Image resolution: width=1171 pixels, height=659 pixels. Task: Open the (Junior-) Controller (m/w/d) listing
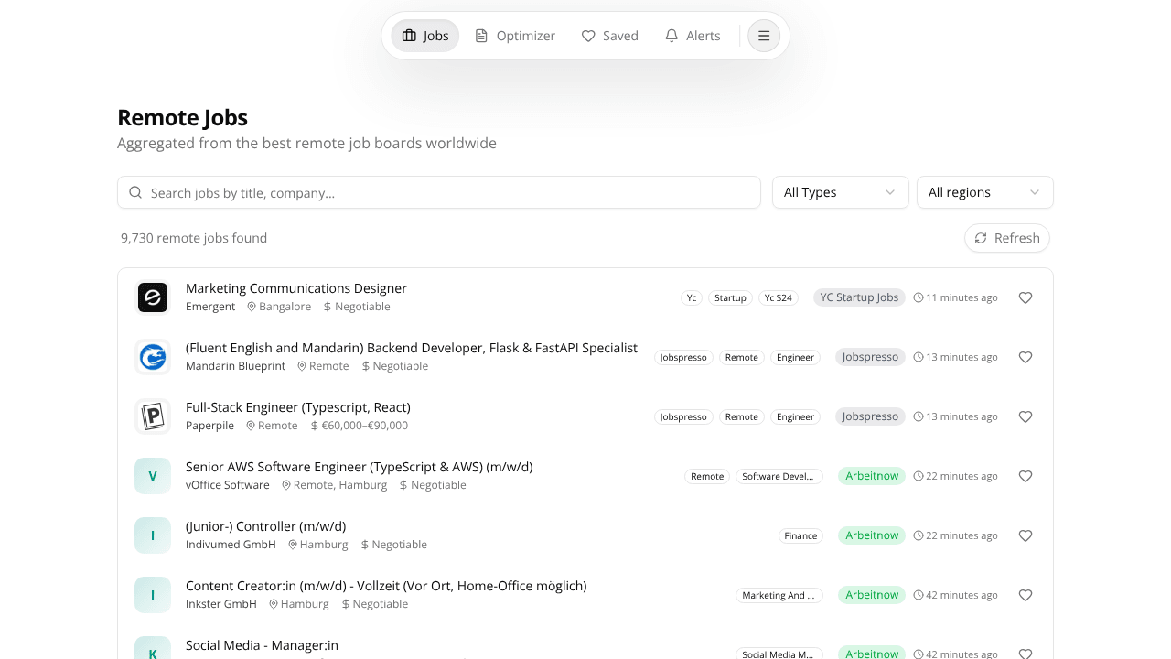pyautogui.click(x=266, y=526)
